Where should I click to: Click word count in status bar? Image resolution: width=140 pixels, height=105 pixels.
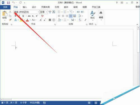point(24,103)
